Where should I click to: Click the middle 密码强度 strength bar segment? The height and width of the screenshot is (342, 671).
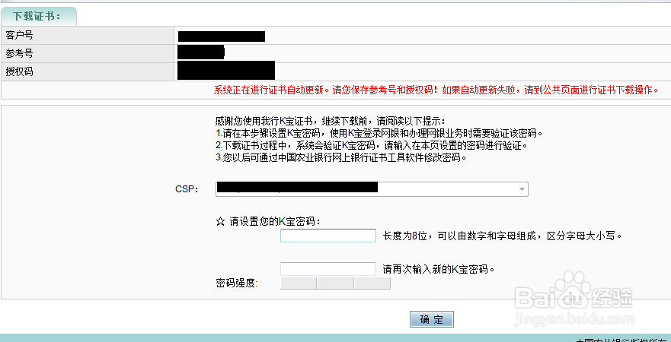pyautogui.click(x=335, y=283)
